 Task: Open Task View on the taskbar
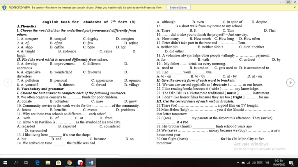(x=26, y=163)
